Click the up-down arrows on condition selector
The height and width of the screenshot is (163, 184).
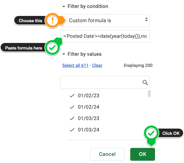coord(146,19)
